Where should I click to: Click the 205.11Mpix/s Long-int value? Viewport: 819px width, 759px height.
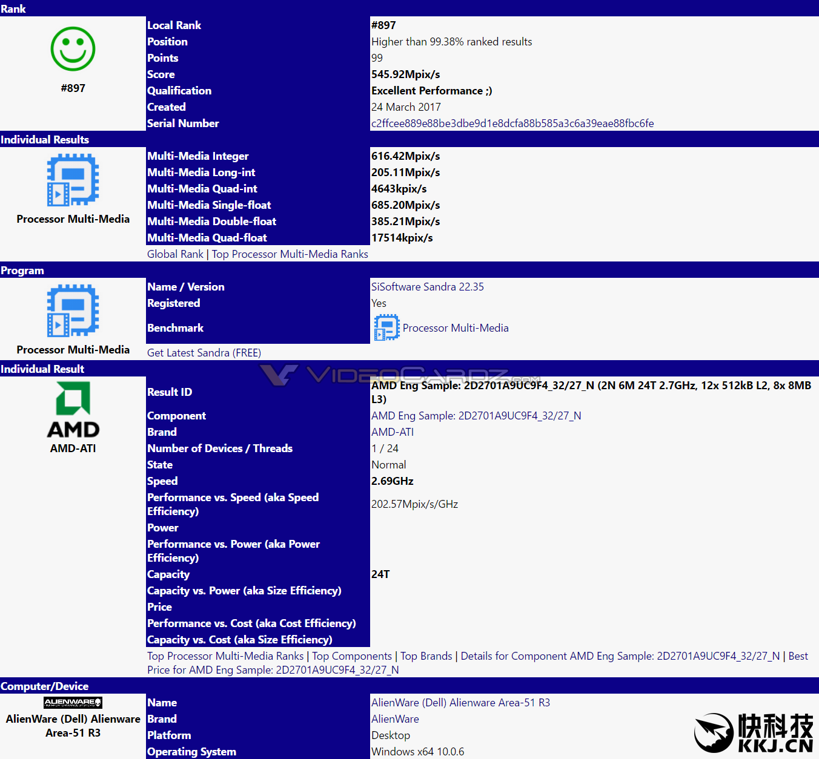tap(406, 172)
